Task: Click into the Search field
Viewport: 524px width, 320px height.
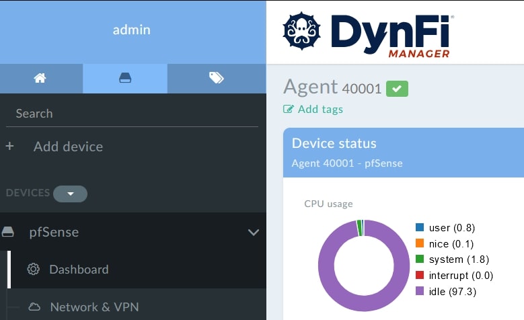Action: click(x=132, y=114)
